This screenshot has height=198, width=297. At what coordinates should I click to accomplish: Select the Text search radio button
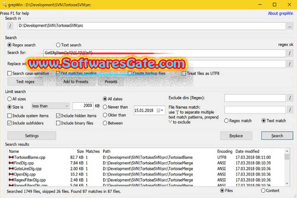(58, 45)
